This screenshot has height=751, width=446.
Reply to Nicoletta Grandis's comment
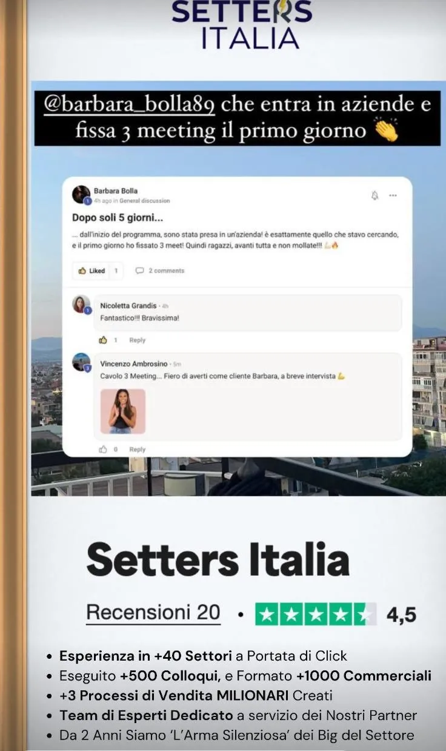tap(137, 340)
